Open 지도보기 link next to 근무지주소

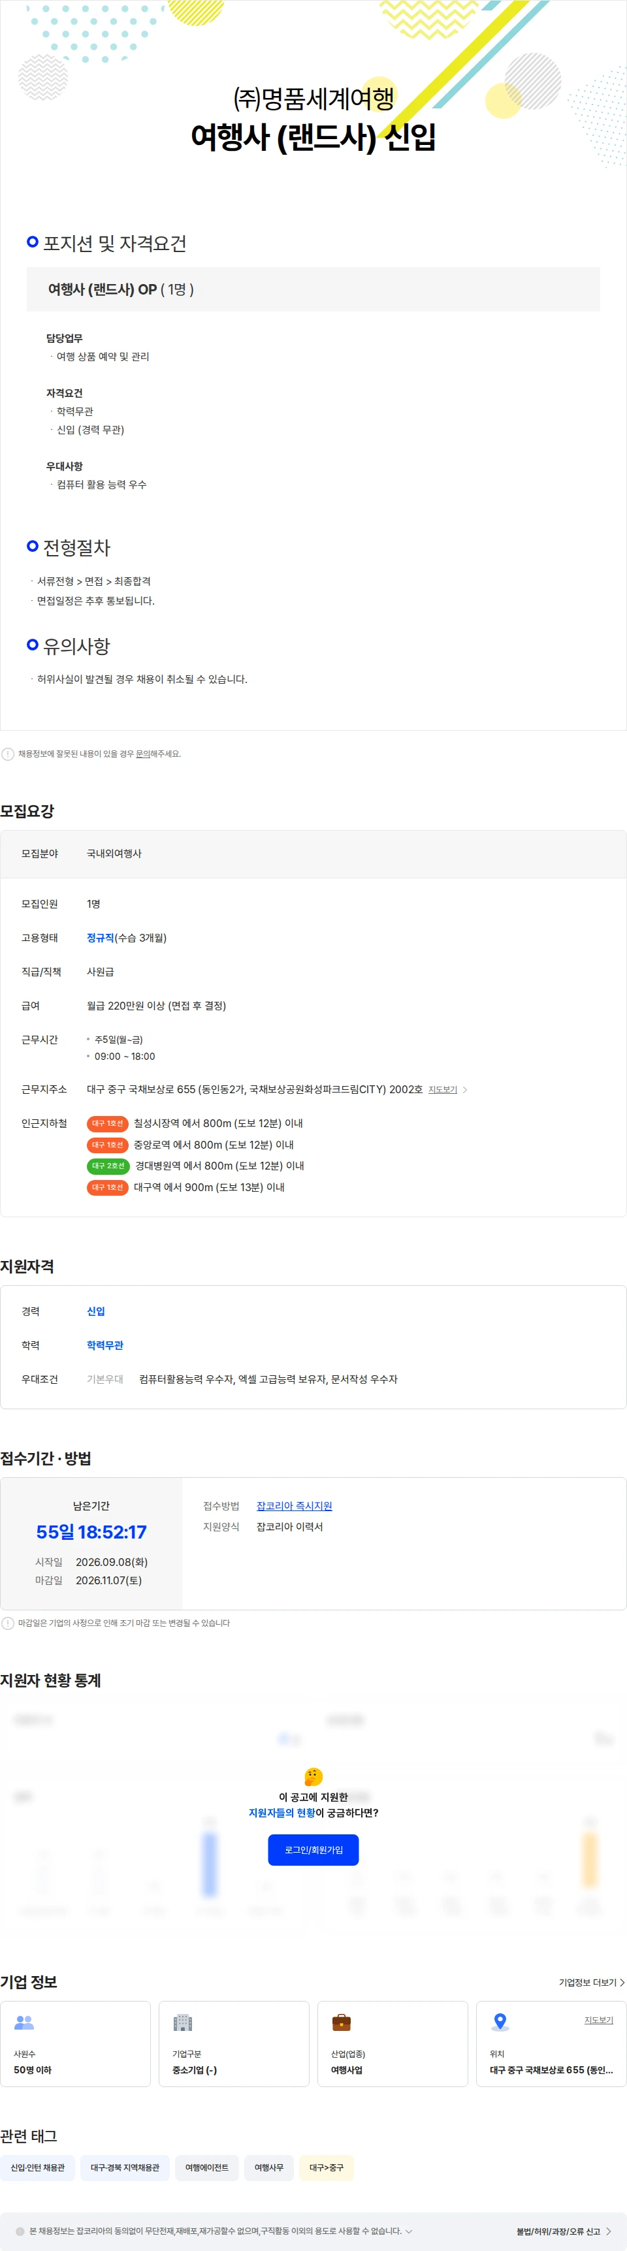pyautogui.click(x=442, y=1090)
